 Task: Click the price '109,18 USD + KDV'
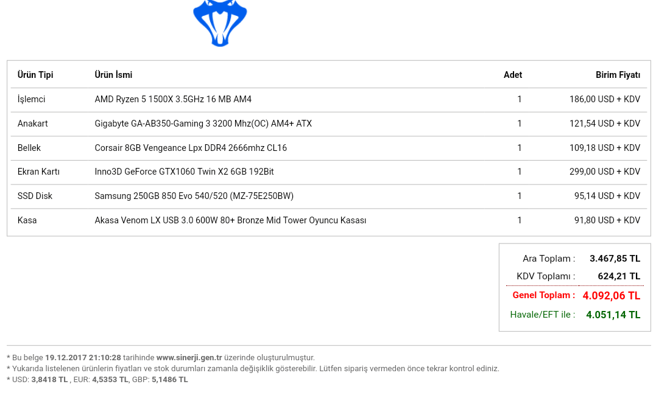pos(605,148)
